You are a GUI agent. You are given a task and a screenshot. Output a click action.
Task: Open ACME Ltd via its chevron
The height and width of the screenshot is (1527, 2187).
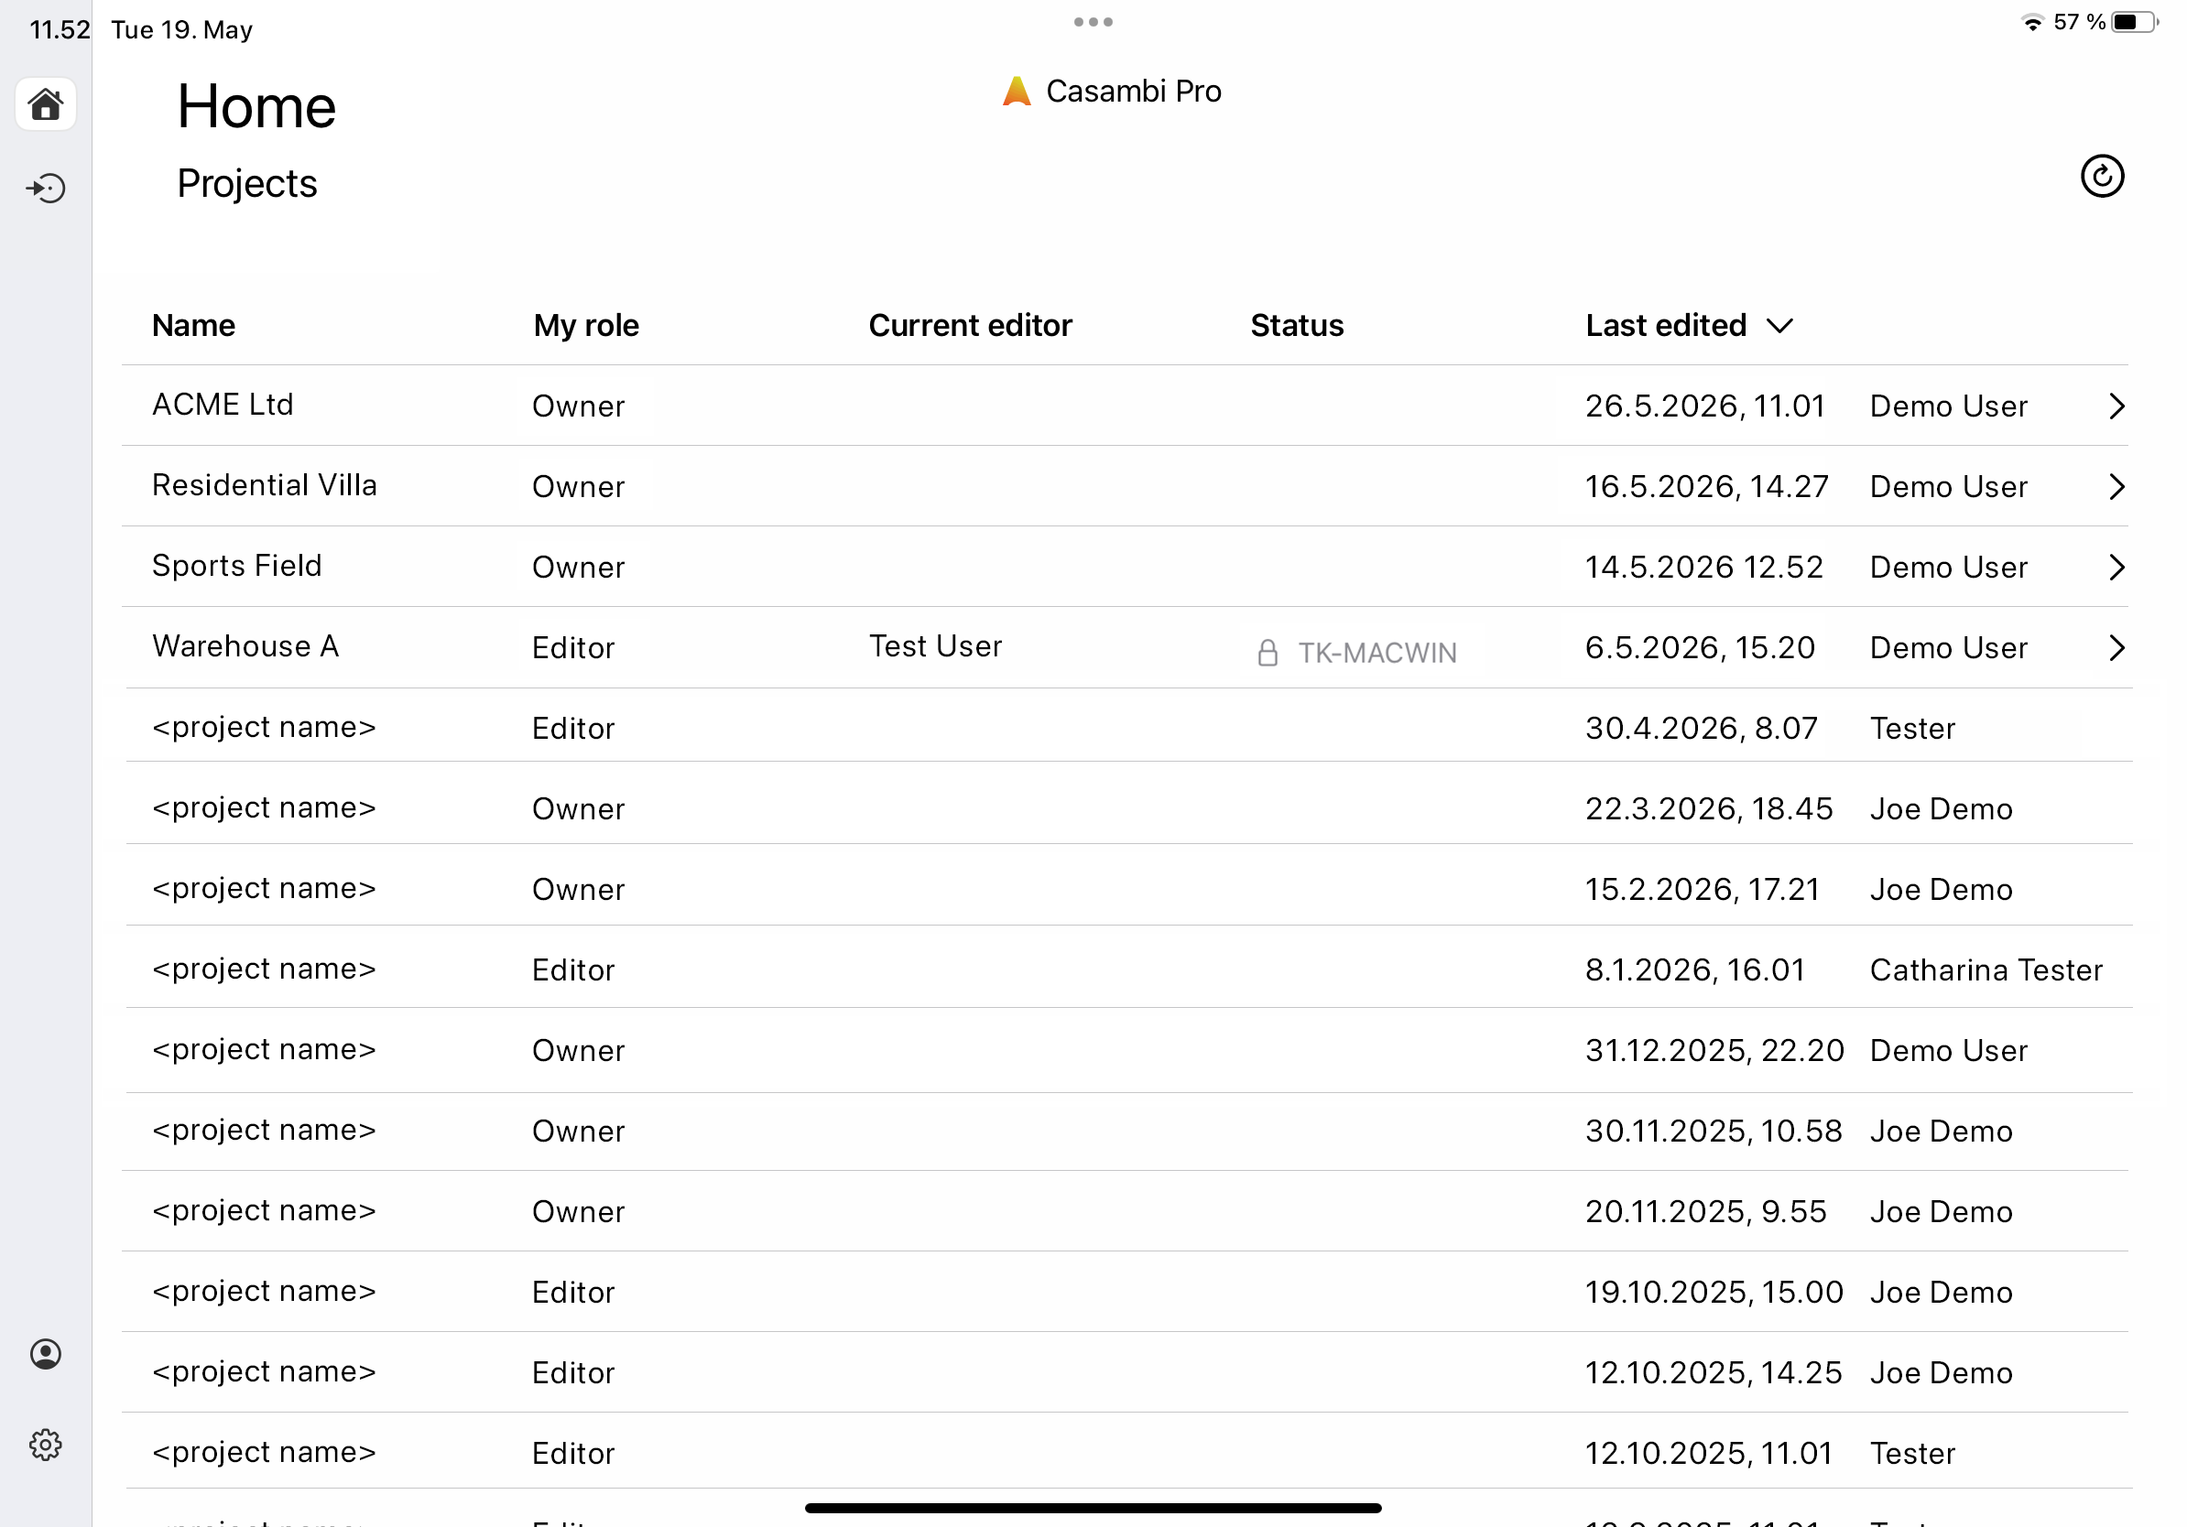2116,406
